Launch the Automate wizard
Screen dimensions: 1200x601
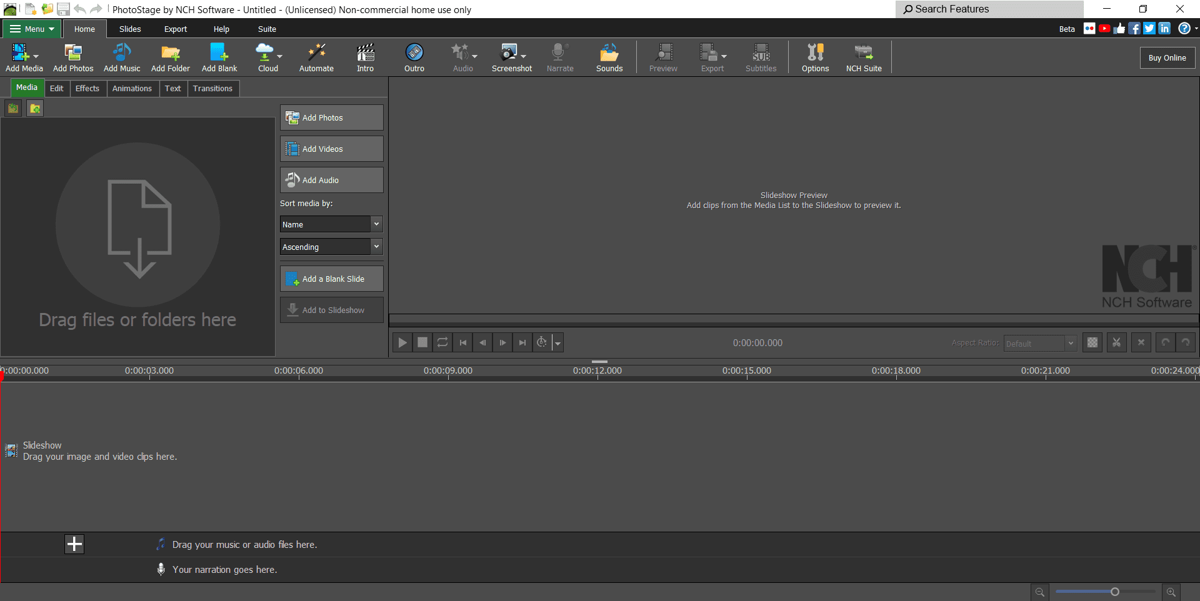pos(316,57)
